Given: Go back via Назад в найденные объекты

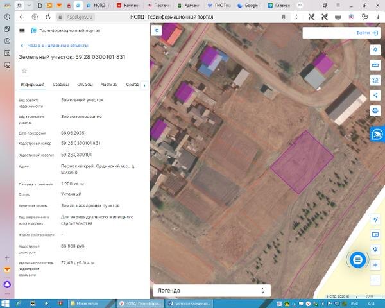Looking at the screenshot, I should (x=55, y=46).
